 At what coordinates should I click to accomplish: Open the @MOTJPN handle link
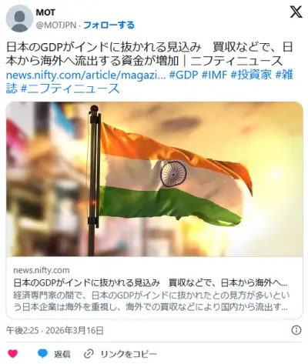point(56,25)
